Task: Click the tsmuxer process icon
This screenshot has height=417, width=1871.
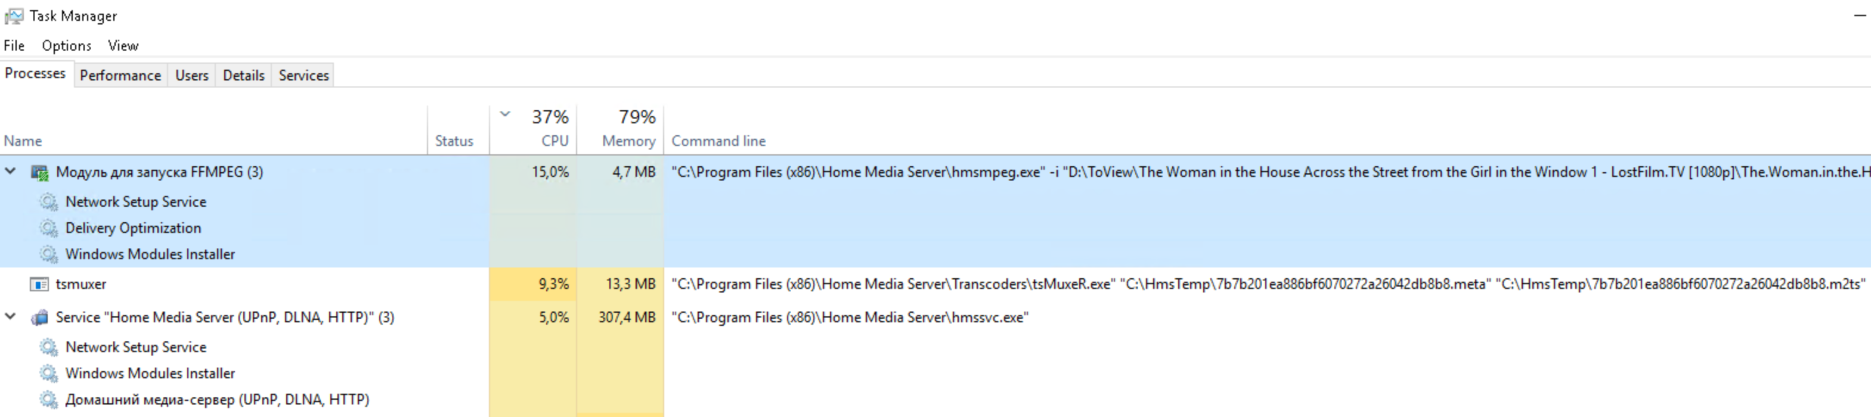Action: click(39, 284)
